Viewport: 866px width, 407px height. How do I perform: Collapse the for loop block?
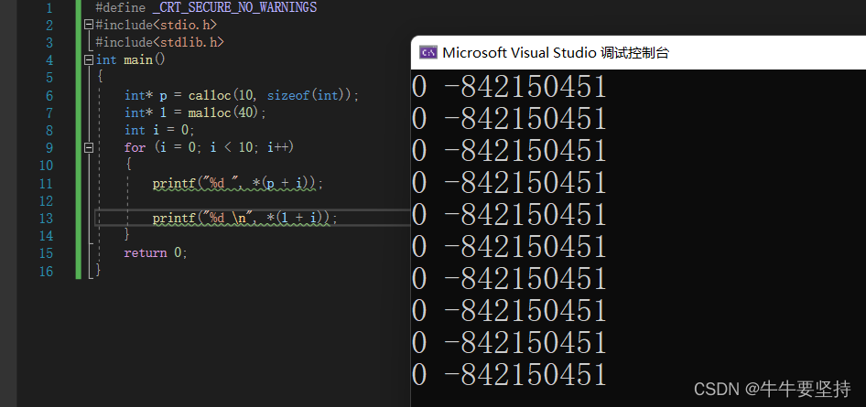point(88,146)
